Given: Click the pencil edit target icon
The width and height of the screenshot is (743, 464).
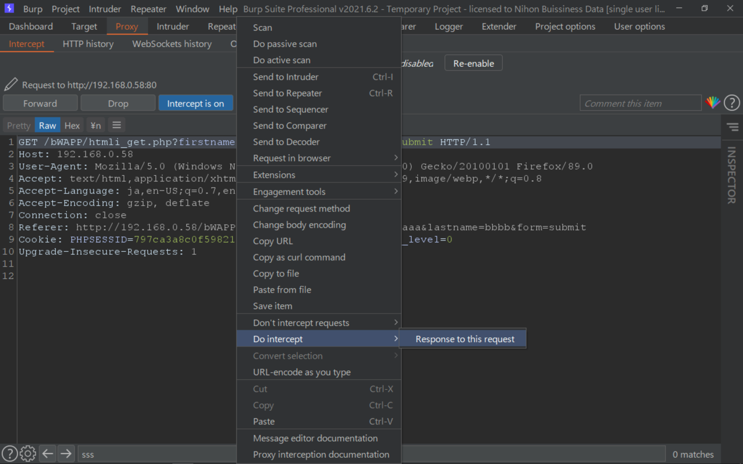Looking at the screenshot, I should pos(11,85).
